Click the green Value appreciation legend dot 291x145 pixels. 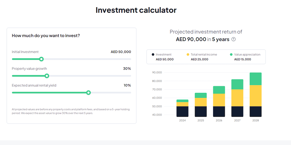click(231, 54)
